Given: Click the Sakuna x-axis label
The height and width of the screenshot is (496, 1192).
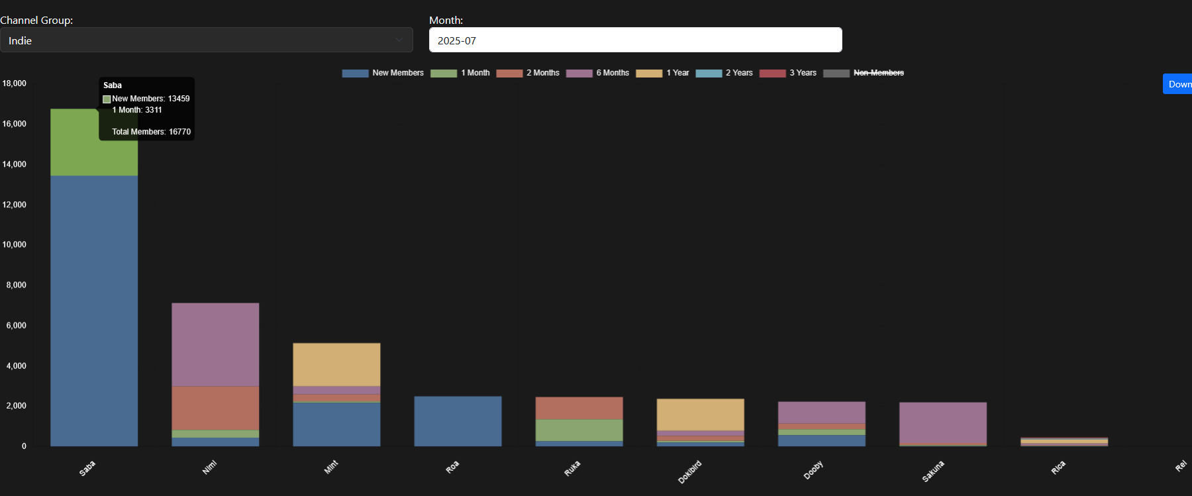Looking at the screenshot, I should tap(933, 471).
